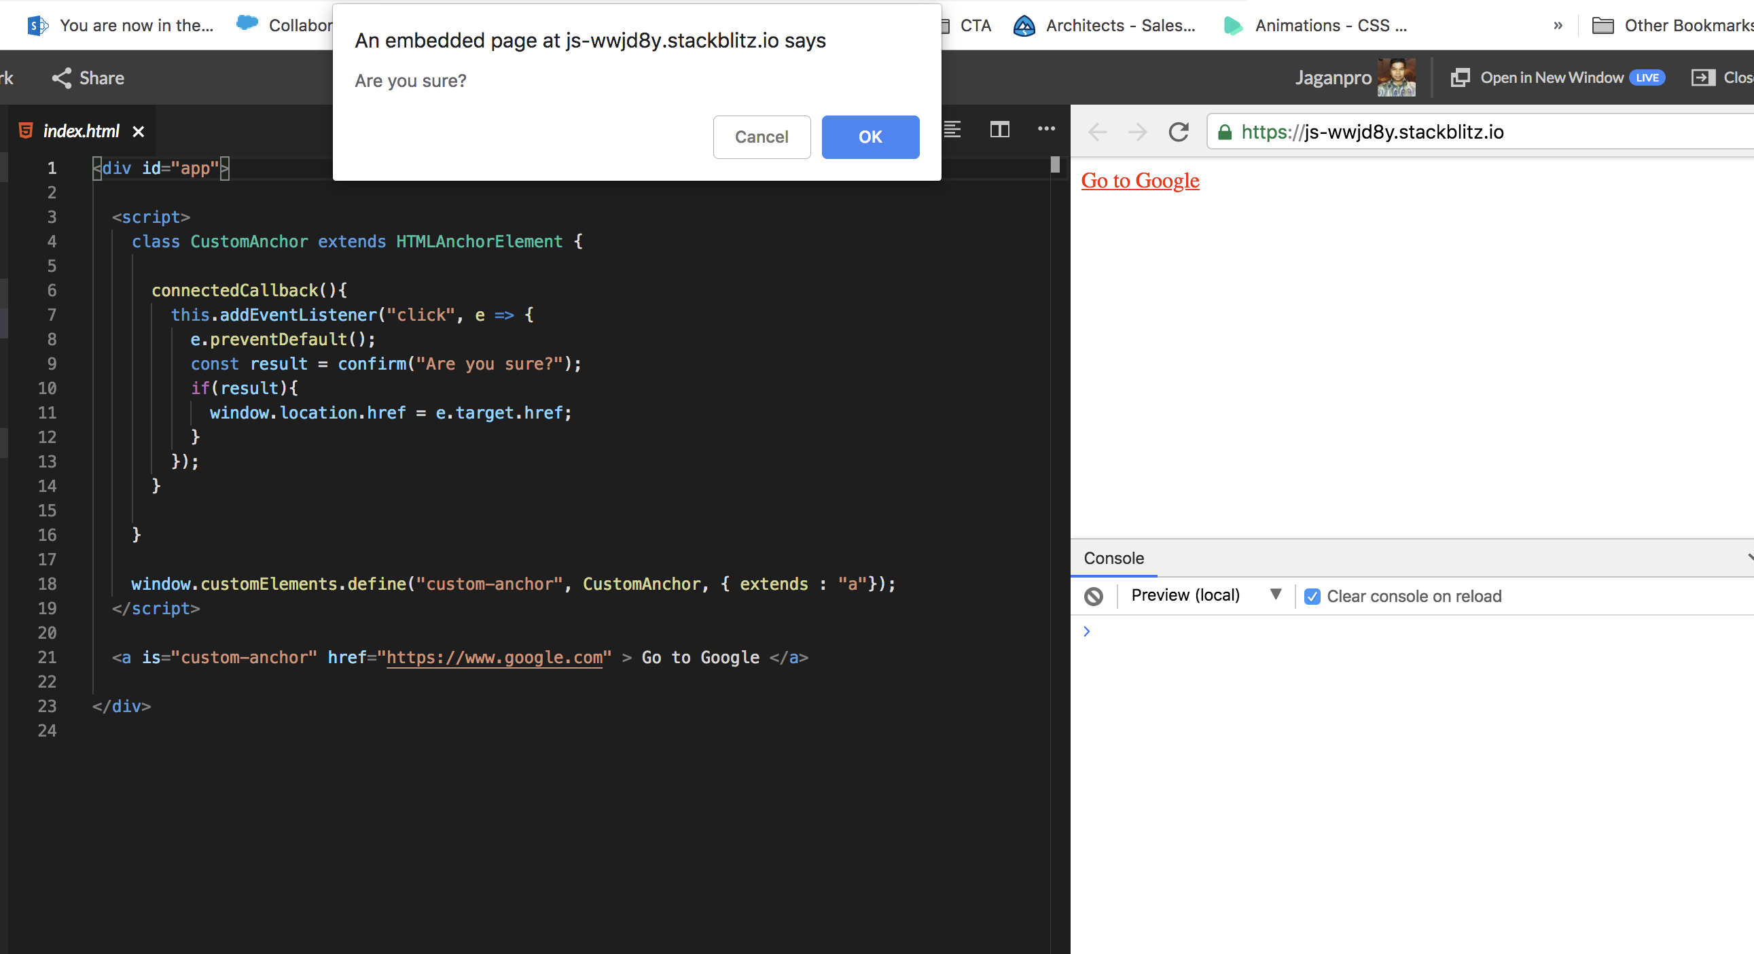Switch to the Console tab
The image size is (1754, 954).
1113,559
